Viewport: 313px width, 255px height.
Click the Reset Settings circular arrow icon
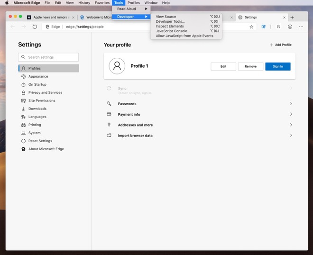(x=23, y=141)
